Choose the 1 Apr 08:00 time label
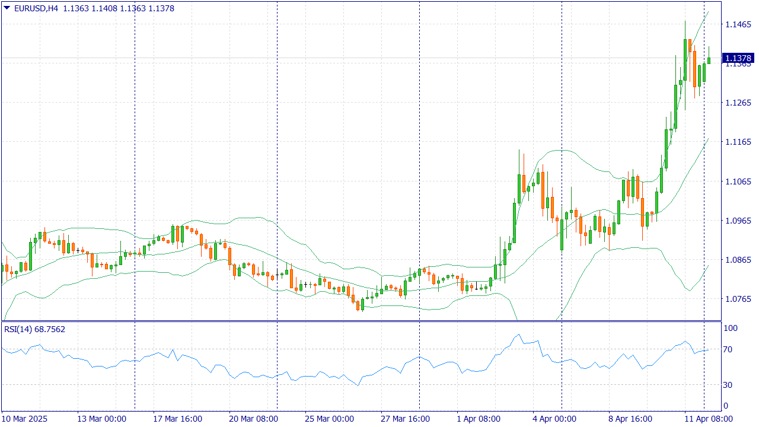 (479, 419)
